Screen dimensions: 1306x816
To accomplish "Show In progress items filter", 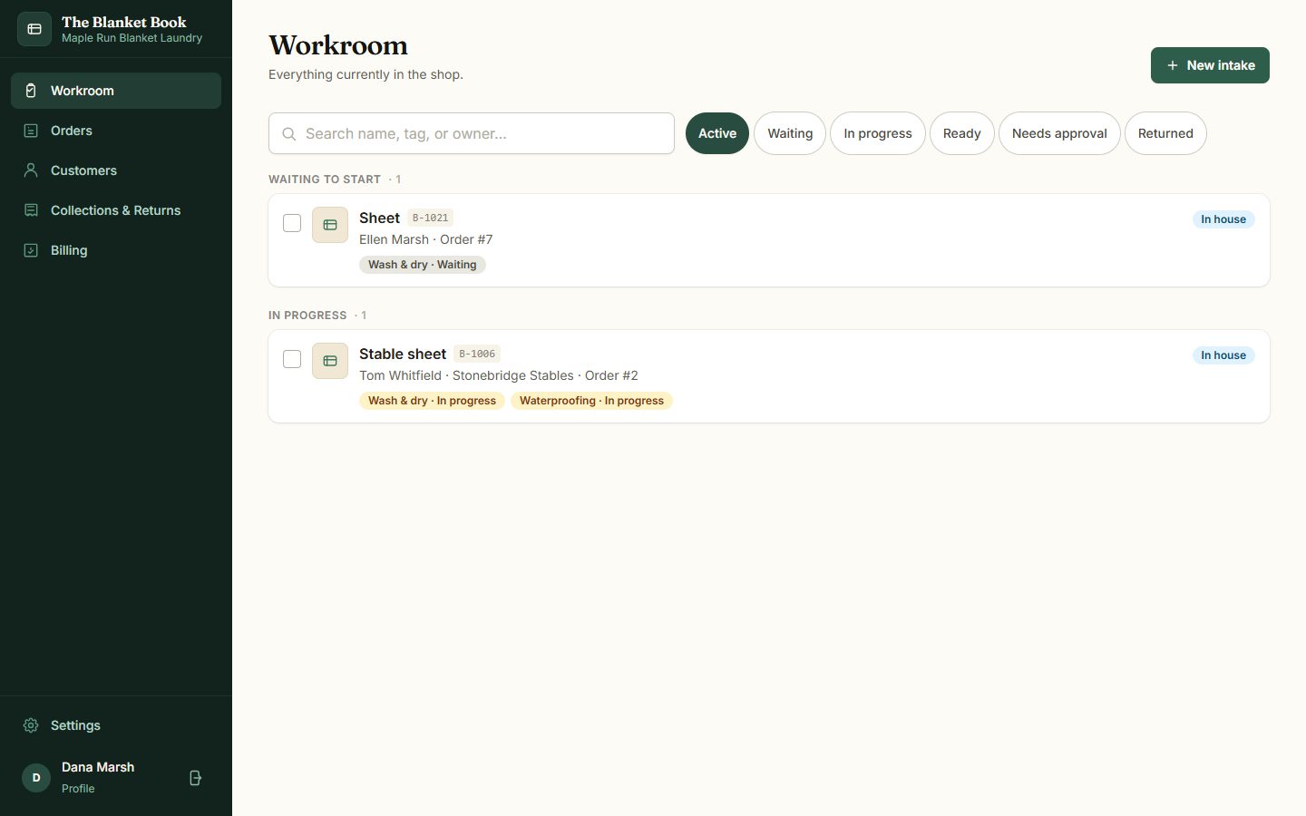I will point(878,133).
